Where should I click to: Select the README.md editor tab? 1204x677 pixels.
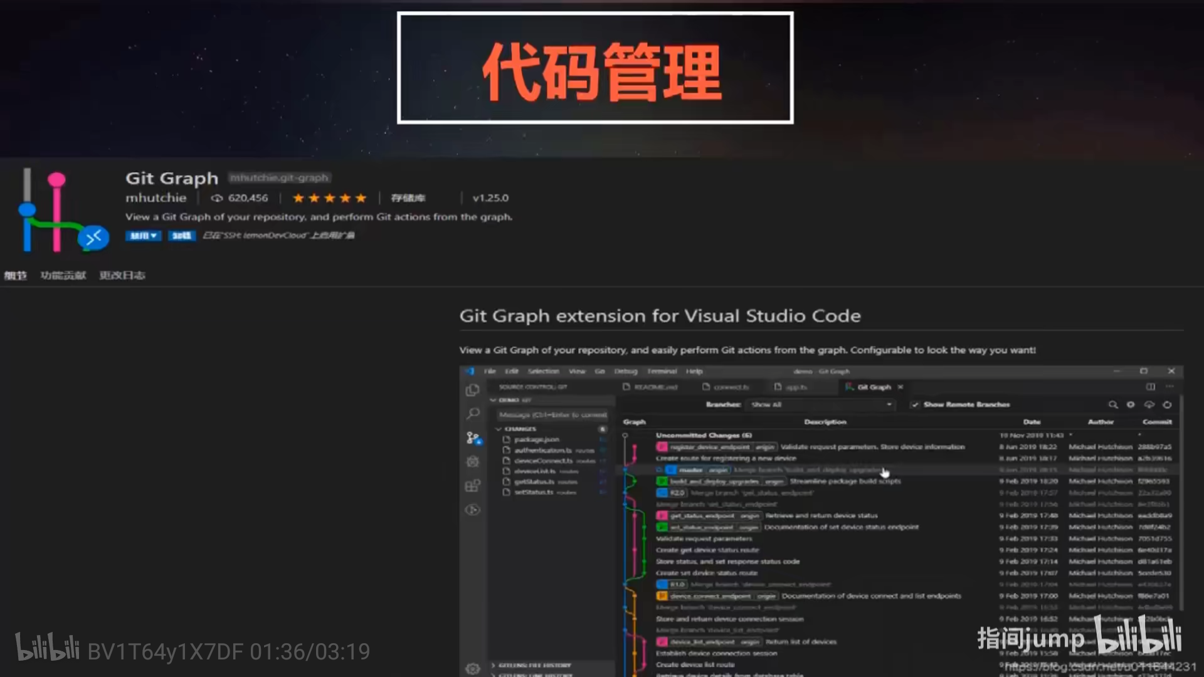click(x=652, y=387)
